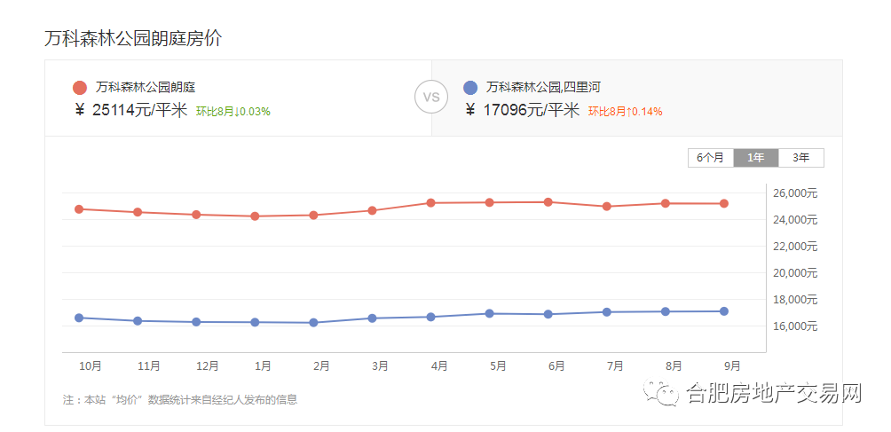
Task: Click the red line's 10月 data point
Action: pos(79,209)
